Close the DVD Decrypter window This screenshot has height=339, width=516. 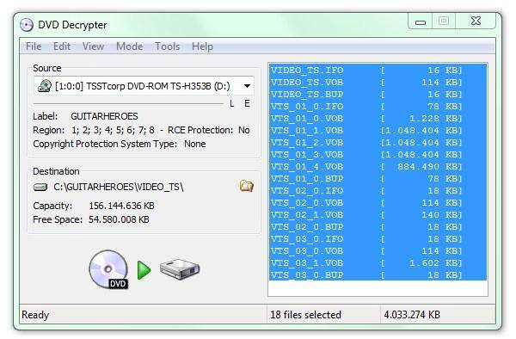point(476,21)
